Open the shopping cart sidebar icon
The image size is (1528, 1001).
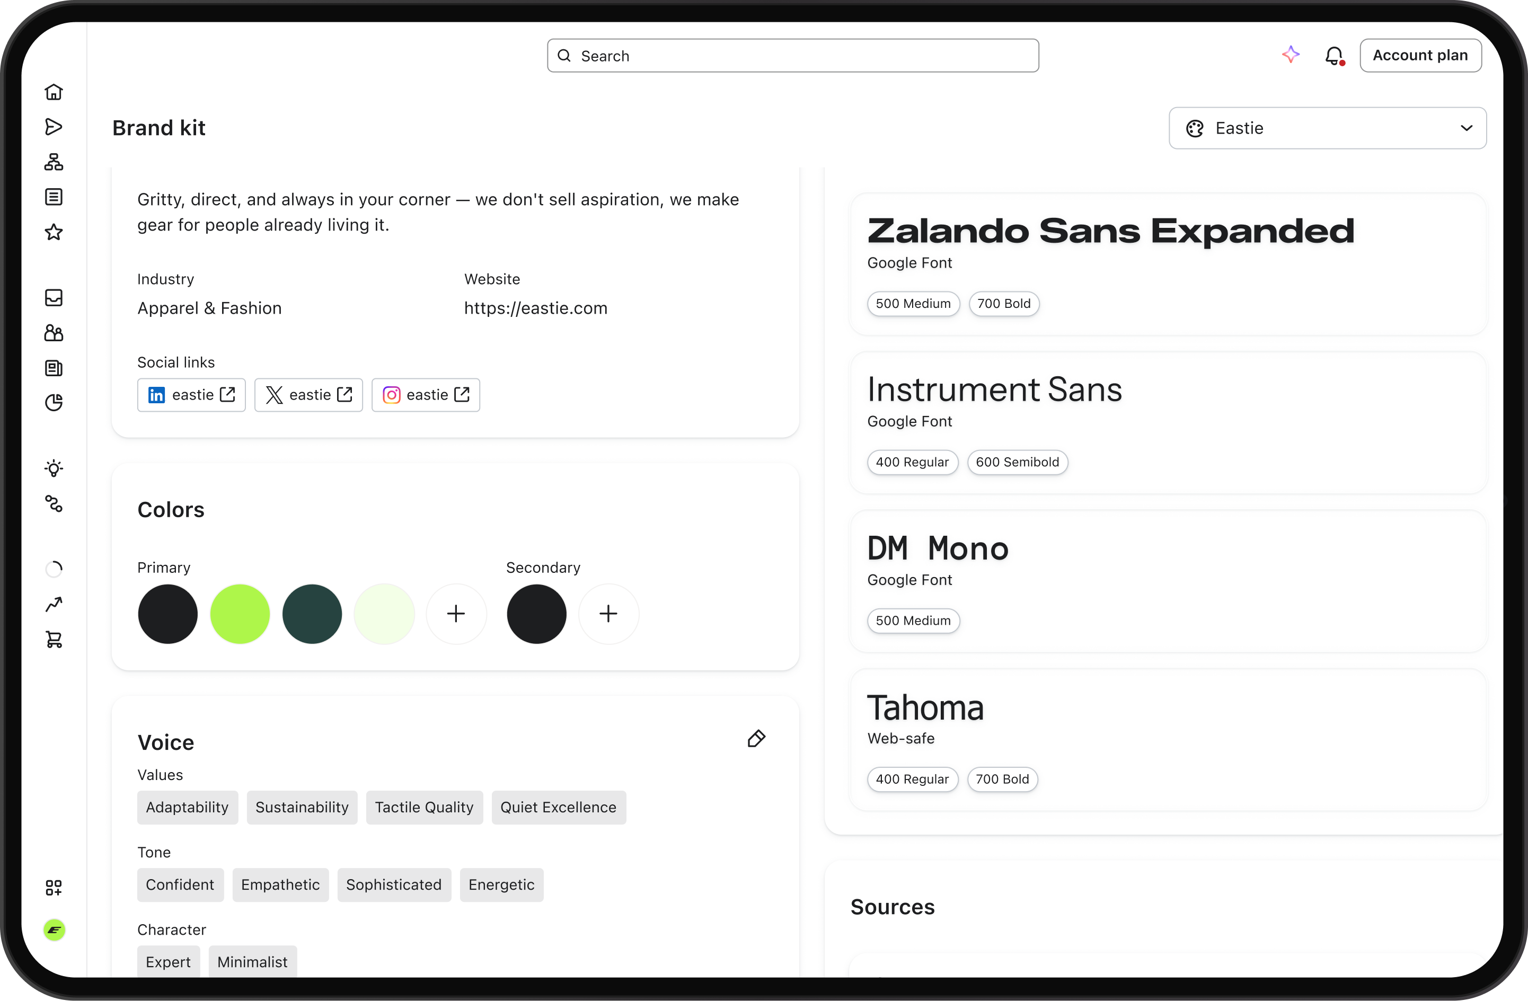pos(54,639)
